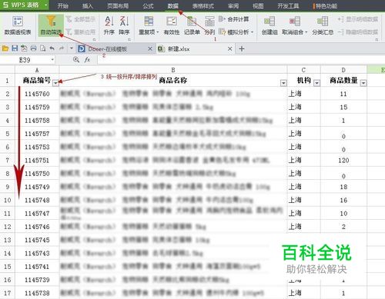
Task: Open the 视图 ribbon tab
Action: [x=258, y=5]
